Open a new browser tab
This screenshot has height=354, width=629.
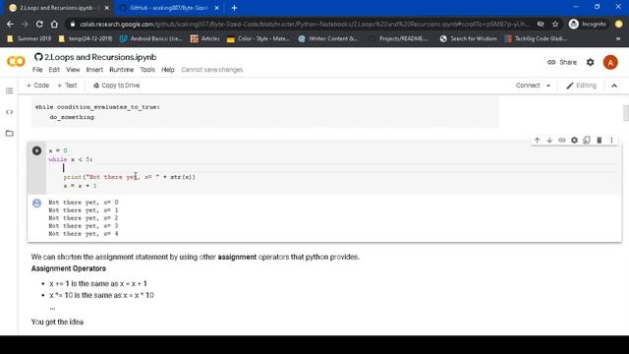coord(234,8)
